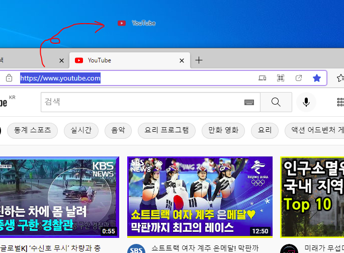Screen dimensions: 344x253
Task: Click the open-in-app icon in address bar
Action: pos(299,78)
